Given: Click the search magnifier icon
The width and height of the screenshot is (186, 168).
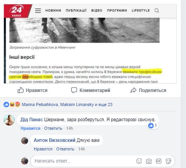Looking at the screenshot, I should (x=157, y=11).
